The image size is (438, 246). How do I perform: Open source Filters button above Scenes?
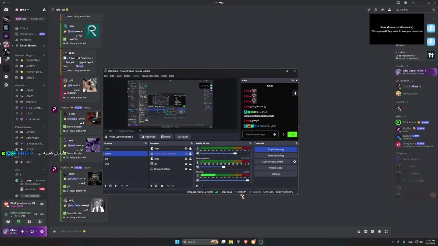pyautogui.click(x=166, y=137)
